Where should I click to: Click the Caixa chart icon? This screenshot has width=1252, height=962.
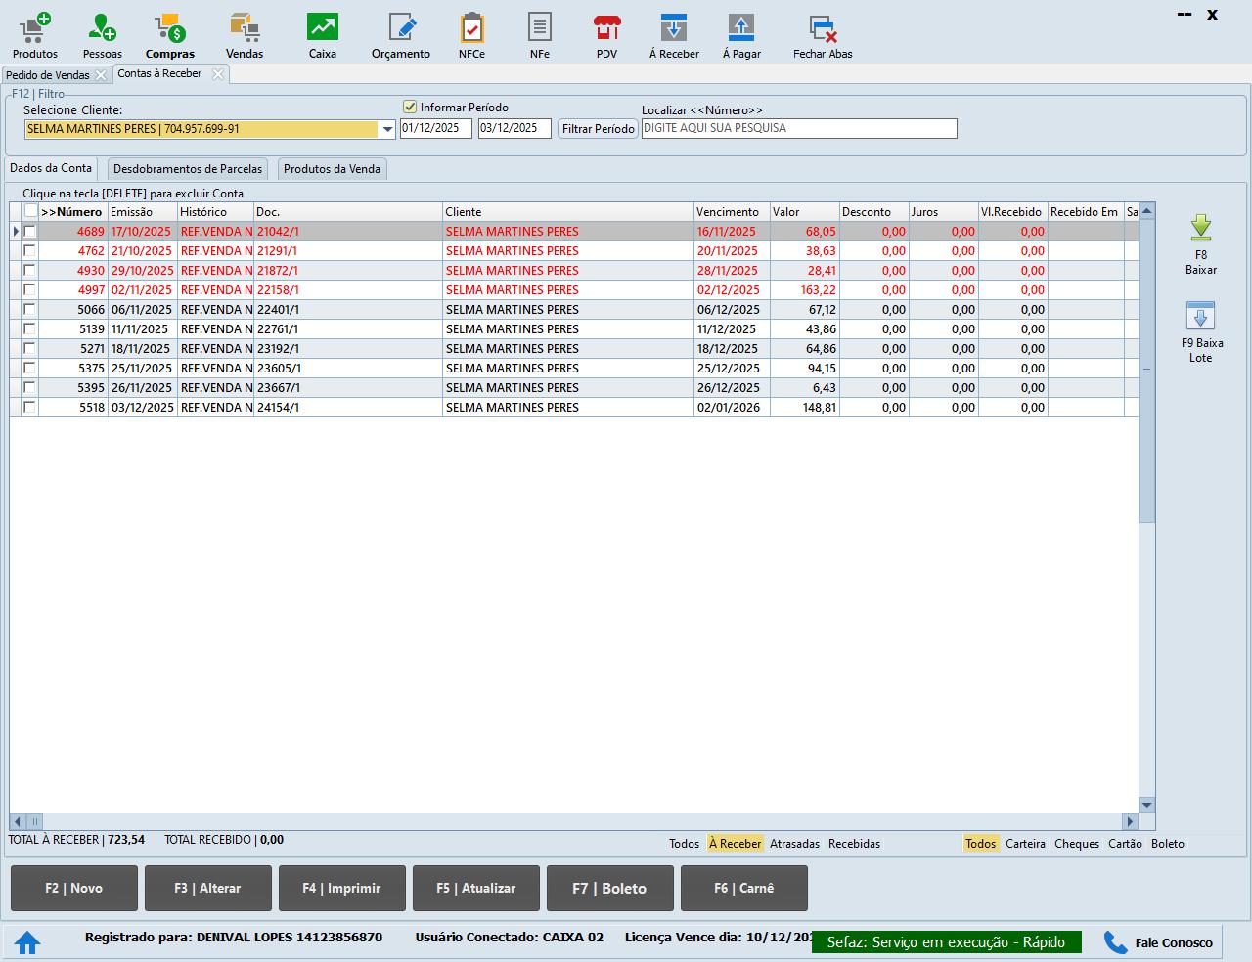[322, 27]
